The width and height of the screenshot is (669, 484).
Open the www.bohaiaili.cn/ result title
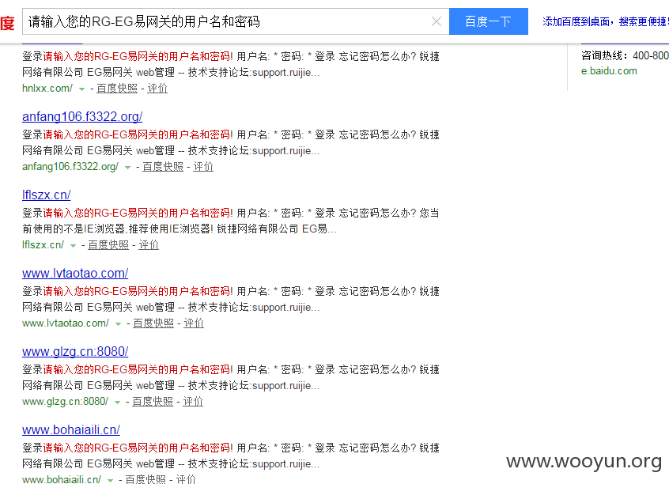(71, 429)
